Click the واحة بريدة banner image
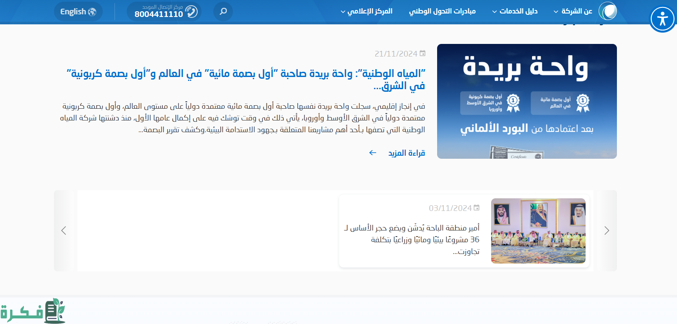 [x=527, y=101]
